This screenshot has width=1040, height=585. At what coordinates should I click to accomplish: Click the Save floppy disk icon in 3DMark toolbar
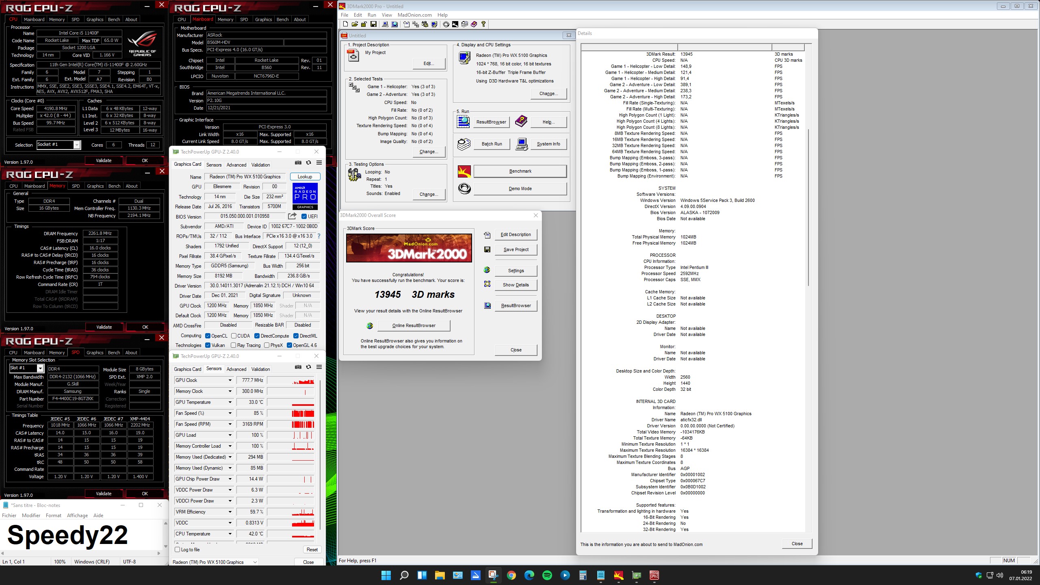pos(373,24)
